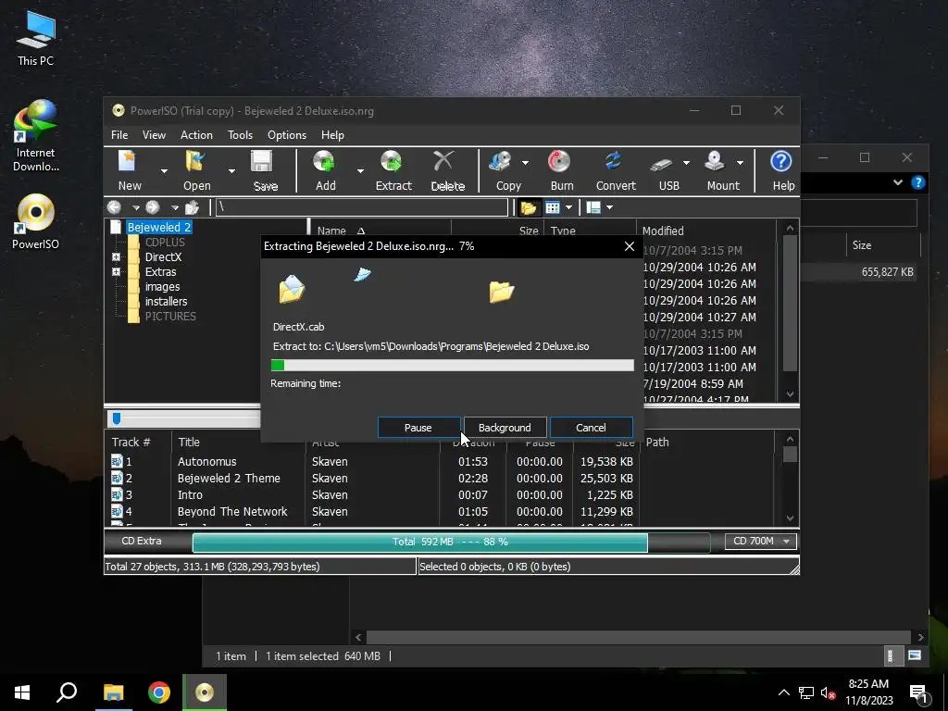The width and height of the screenshot is (948, 711).
Task: Click the Burn toolbar icon
Action: click(x=562, y=170)
